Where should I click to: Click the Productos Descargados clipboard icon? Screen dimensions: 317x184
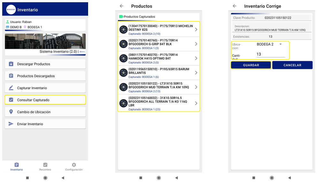point(11,76)
